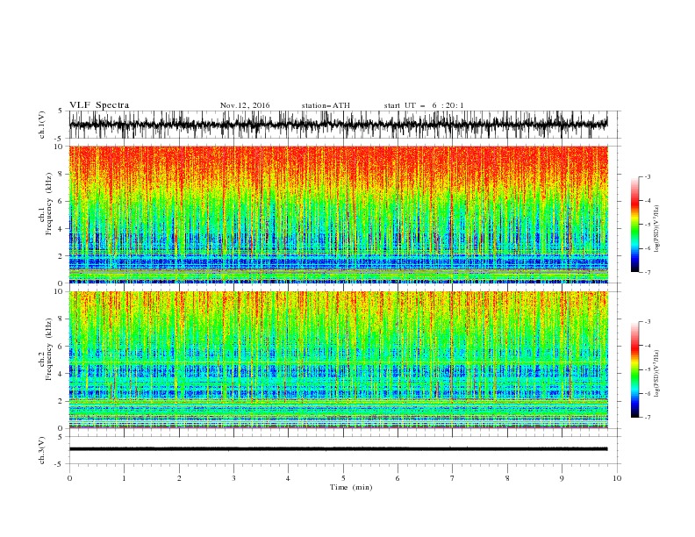Click inside the ch.2 spectrogram panel
Viewport: 695px width, 537px height.
coord(338,360)
